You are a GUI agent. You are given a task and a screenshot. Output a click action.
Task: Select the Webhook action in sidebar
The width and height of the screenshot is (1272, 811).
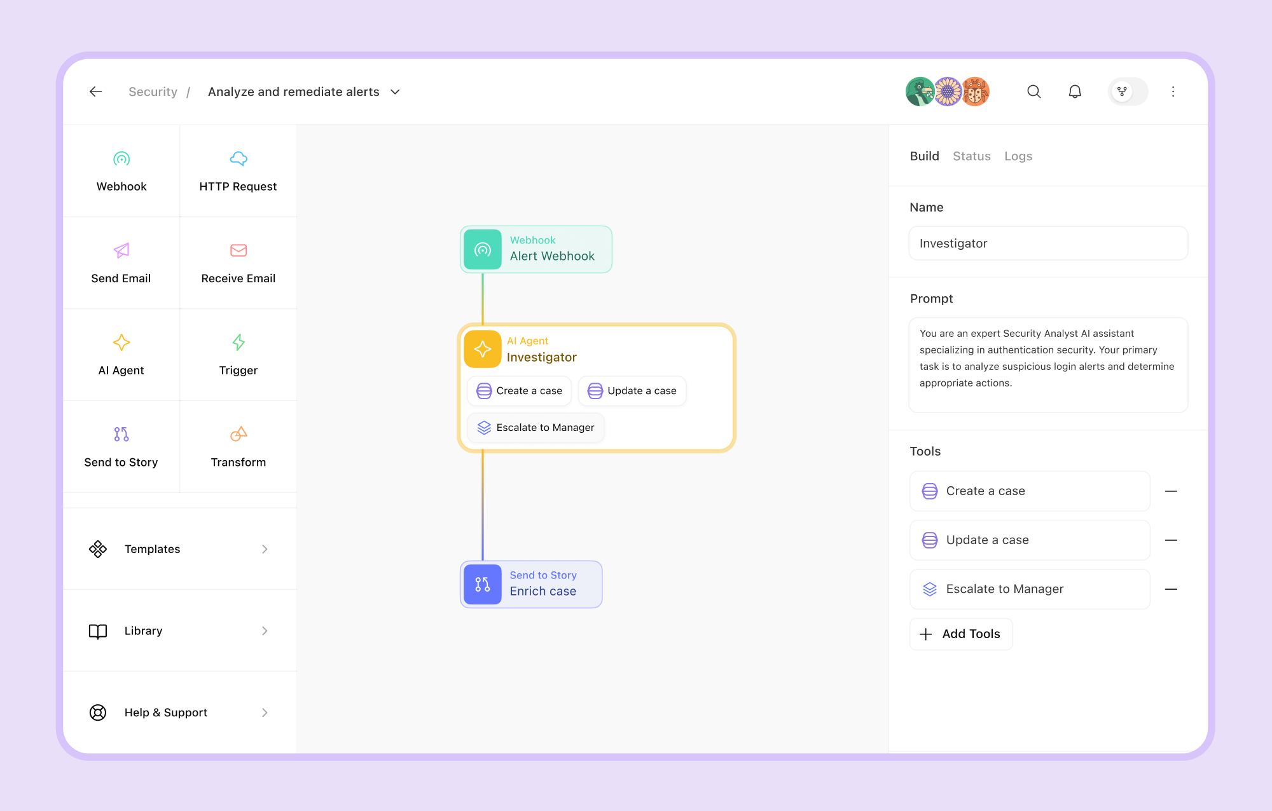(121, 170)
